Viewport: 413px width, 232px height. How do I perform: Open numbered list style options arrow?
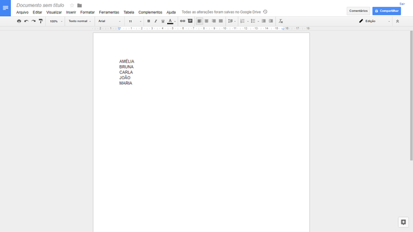coord(248,21)
